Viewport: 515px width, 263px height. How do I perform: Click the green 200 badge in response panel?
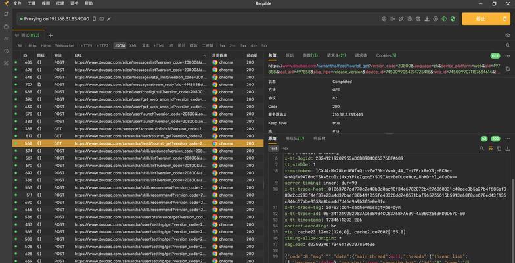click(x=495, y=139)
